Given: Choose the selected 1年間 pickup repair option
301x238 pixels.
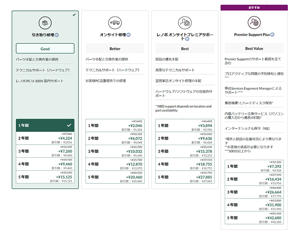Looking at the screenshot, I should click(45, 125).
